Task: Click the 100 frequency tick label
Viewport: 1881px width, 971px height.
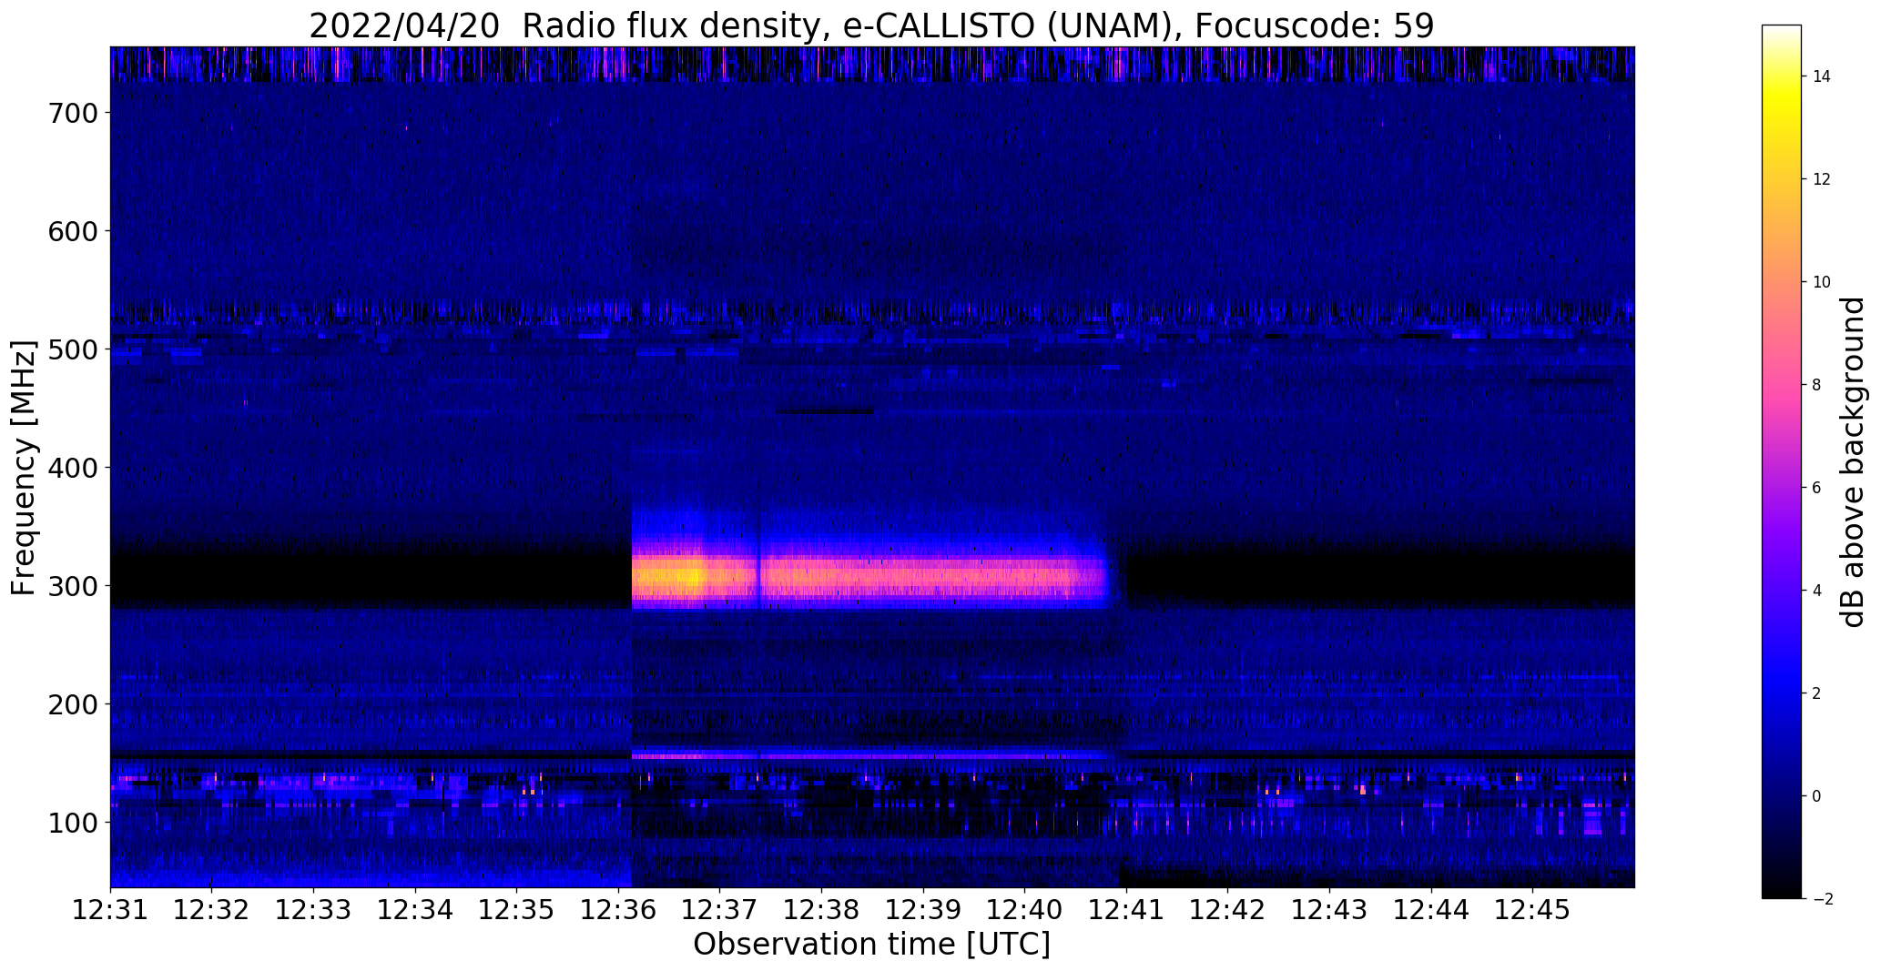Action: pyautogui.click(x=73, y=823)
